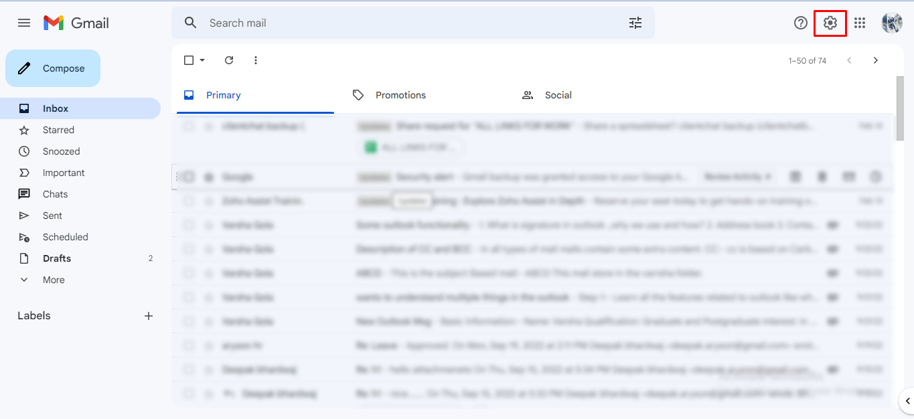Show search options filter icon
914x419 pixels.
635,23
